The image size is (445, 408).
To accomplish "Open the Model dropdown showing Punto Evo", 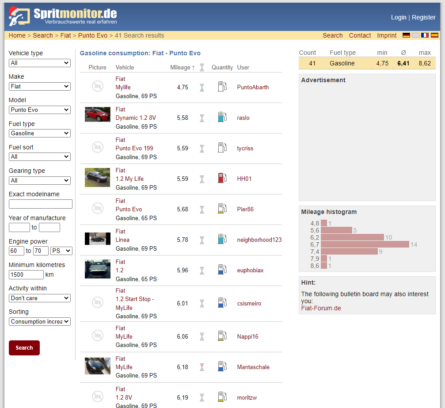I will [40, 110].
